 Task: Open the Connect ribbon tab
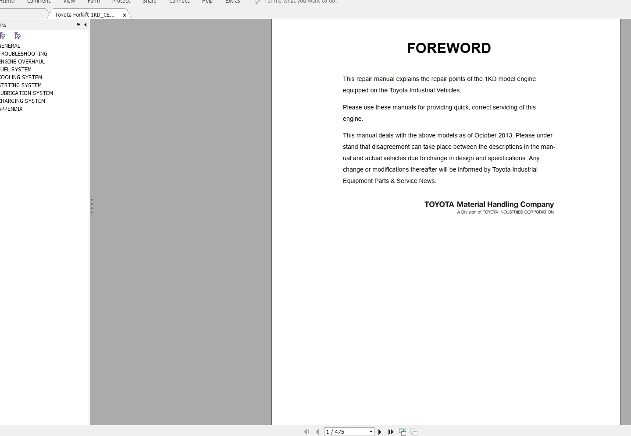(179, 2)
